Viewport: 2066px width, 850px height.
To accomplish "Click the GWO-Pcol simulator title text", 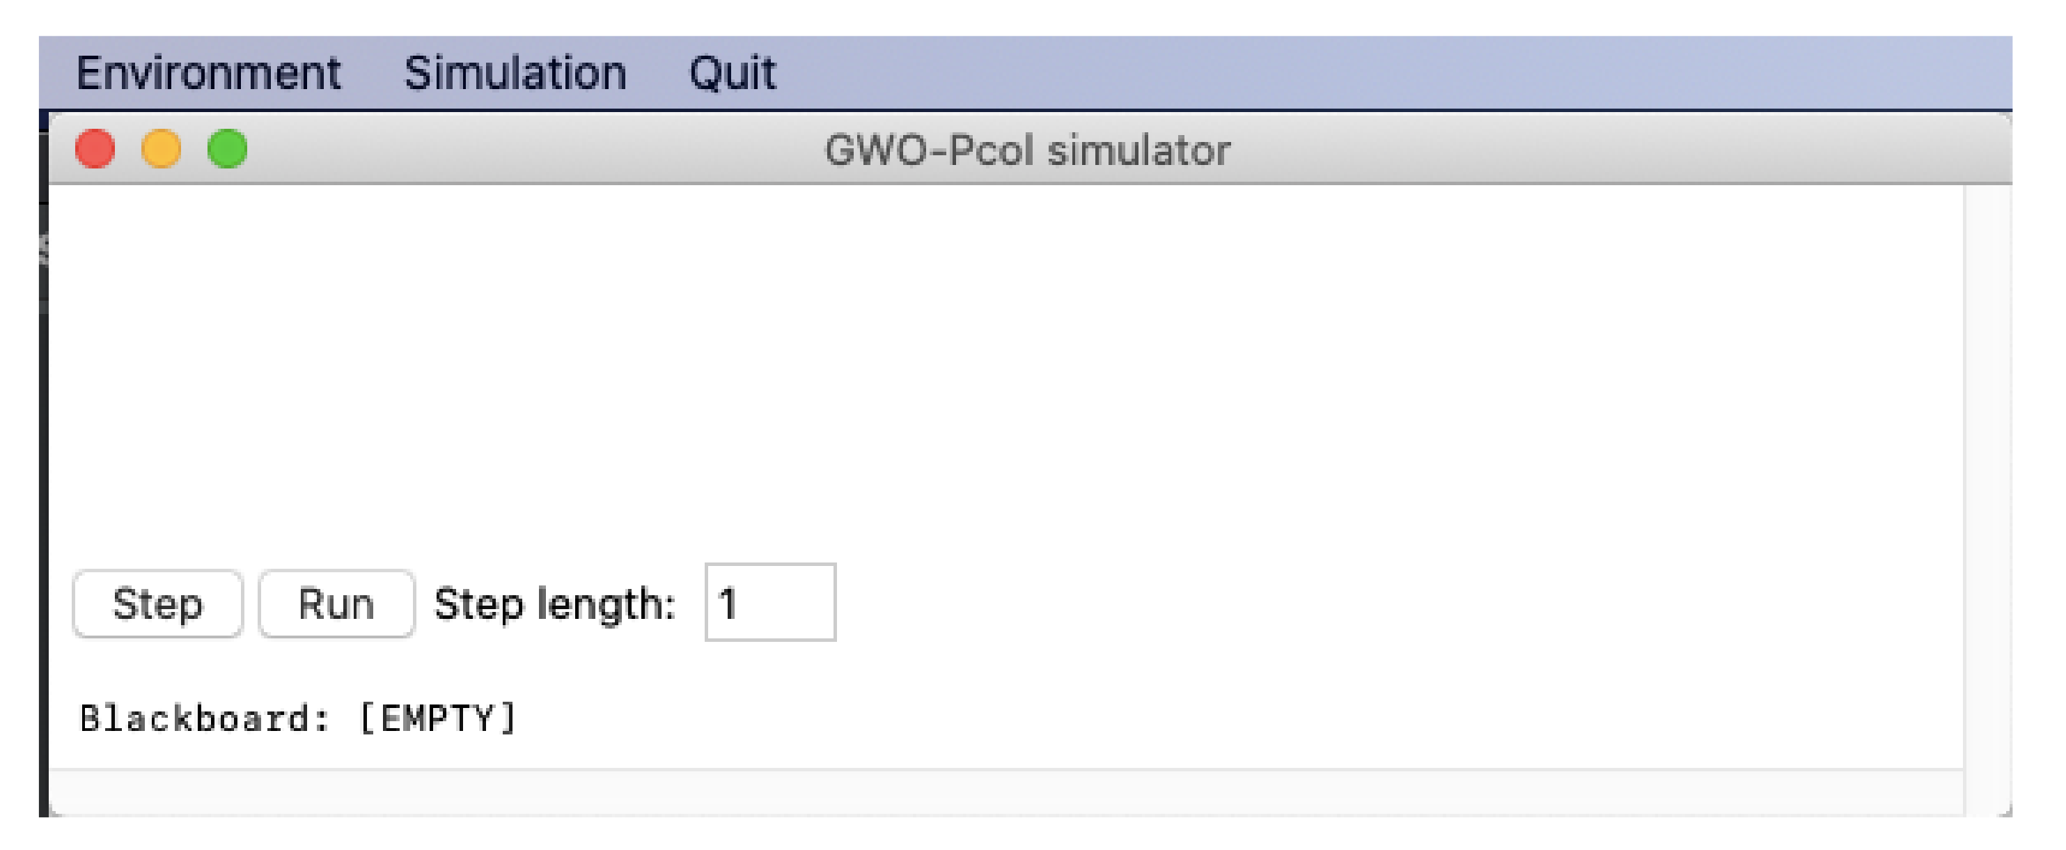I will (x=1027, y=151).
